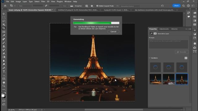Image resolution: width=198 pixels, height=111 pixels.
Task: Open the crop overlay options grid
Action: click(x=87, y=6)
